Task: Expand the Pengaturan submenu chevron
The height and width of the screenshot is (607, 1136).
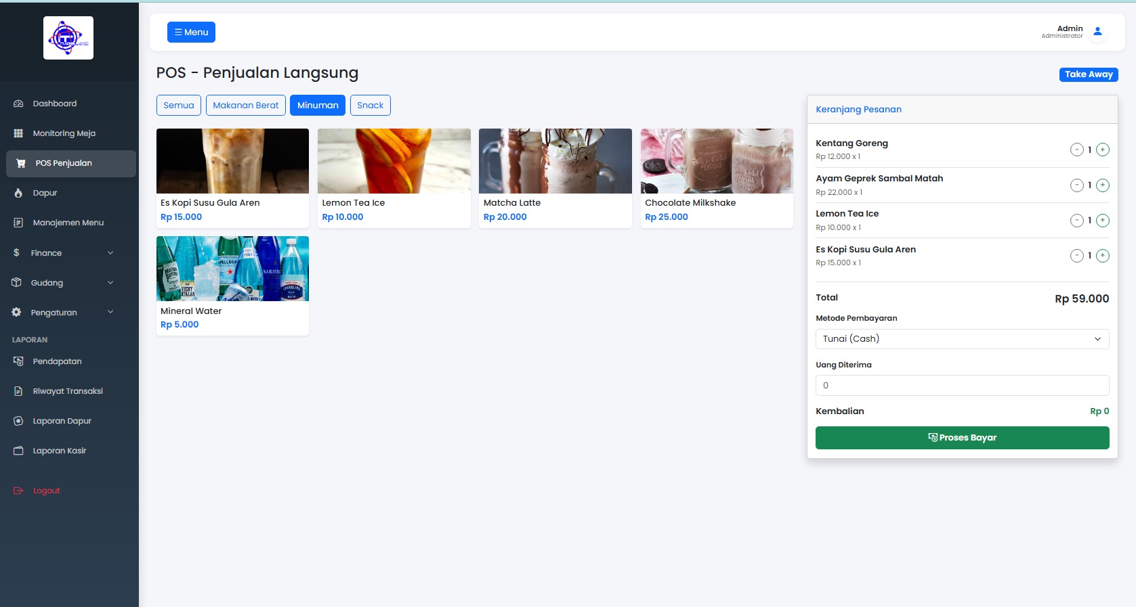Action: 110,312
